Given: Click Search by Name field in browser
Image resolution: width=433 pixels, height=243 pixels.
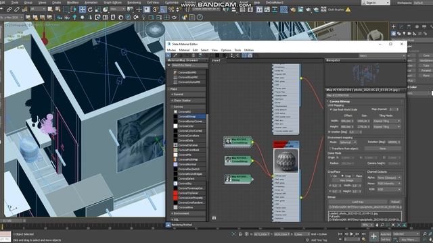Looking at the screenshot, I should pyautogui.click(x=189, y=65).
